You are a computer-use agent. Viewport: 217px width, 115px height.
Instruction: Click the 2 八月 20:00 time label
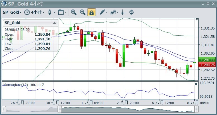pos(128,103)
